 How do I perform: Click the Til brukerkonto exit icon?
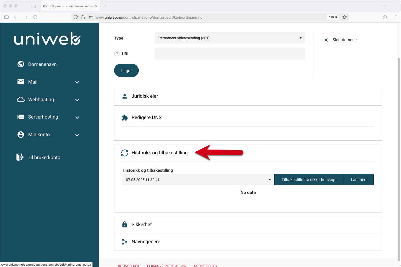pos(20,157)
